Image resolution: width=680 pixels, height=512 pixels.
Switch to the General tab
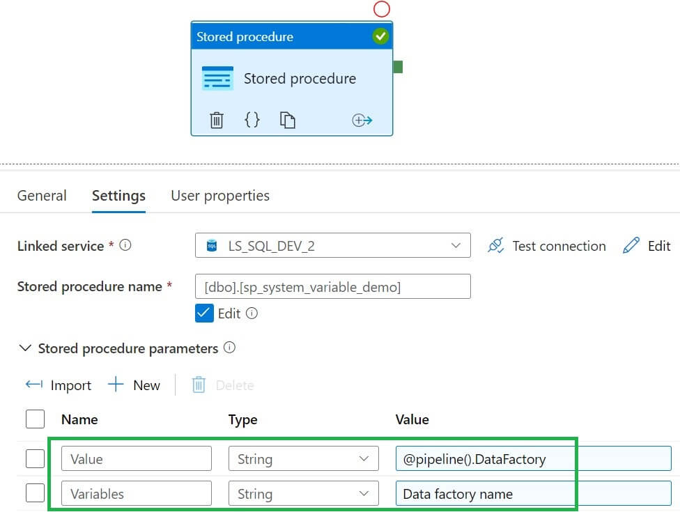click(42, 196)
